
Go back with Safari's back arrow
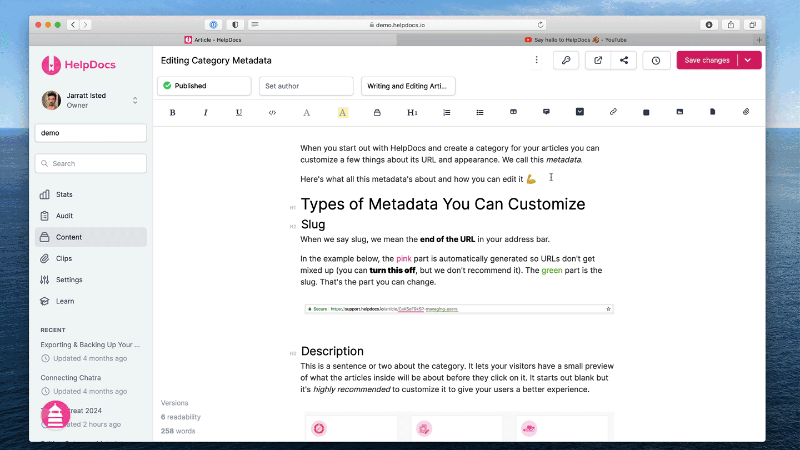[73, 24]
